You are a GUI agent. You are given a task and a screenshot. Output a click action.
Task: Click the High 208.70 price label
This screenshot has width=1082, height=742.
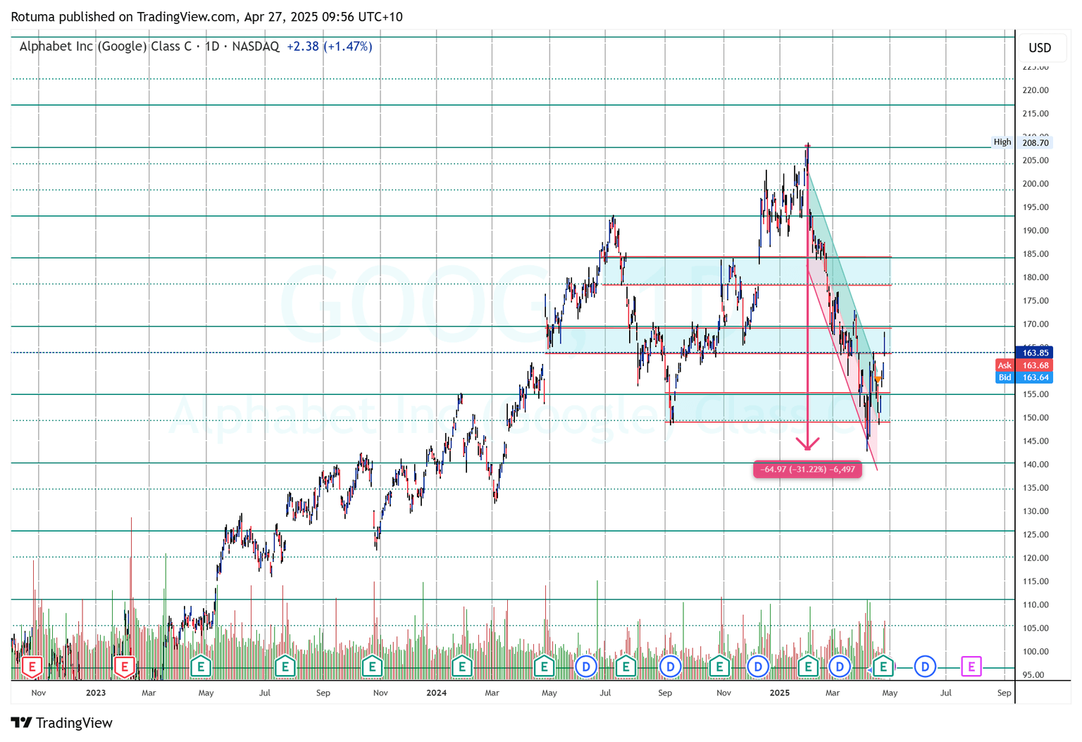coord(1021,142)
